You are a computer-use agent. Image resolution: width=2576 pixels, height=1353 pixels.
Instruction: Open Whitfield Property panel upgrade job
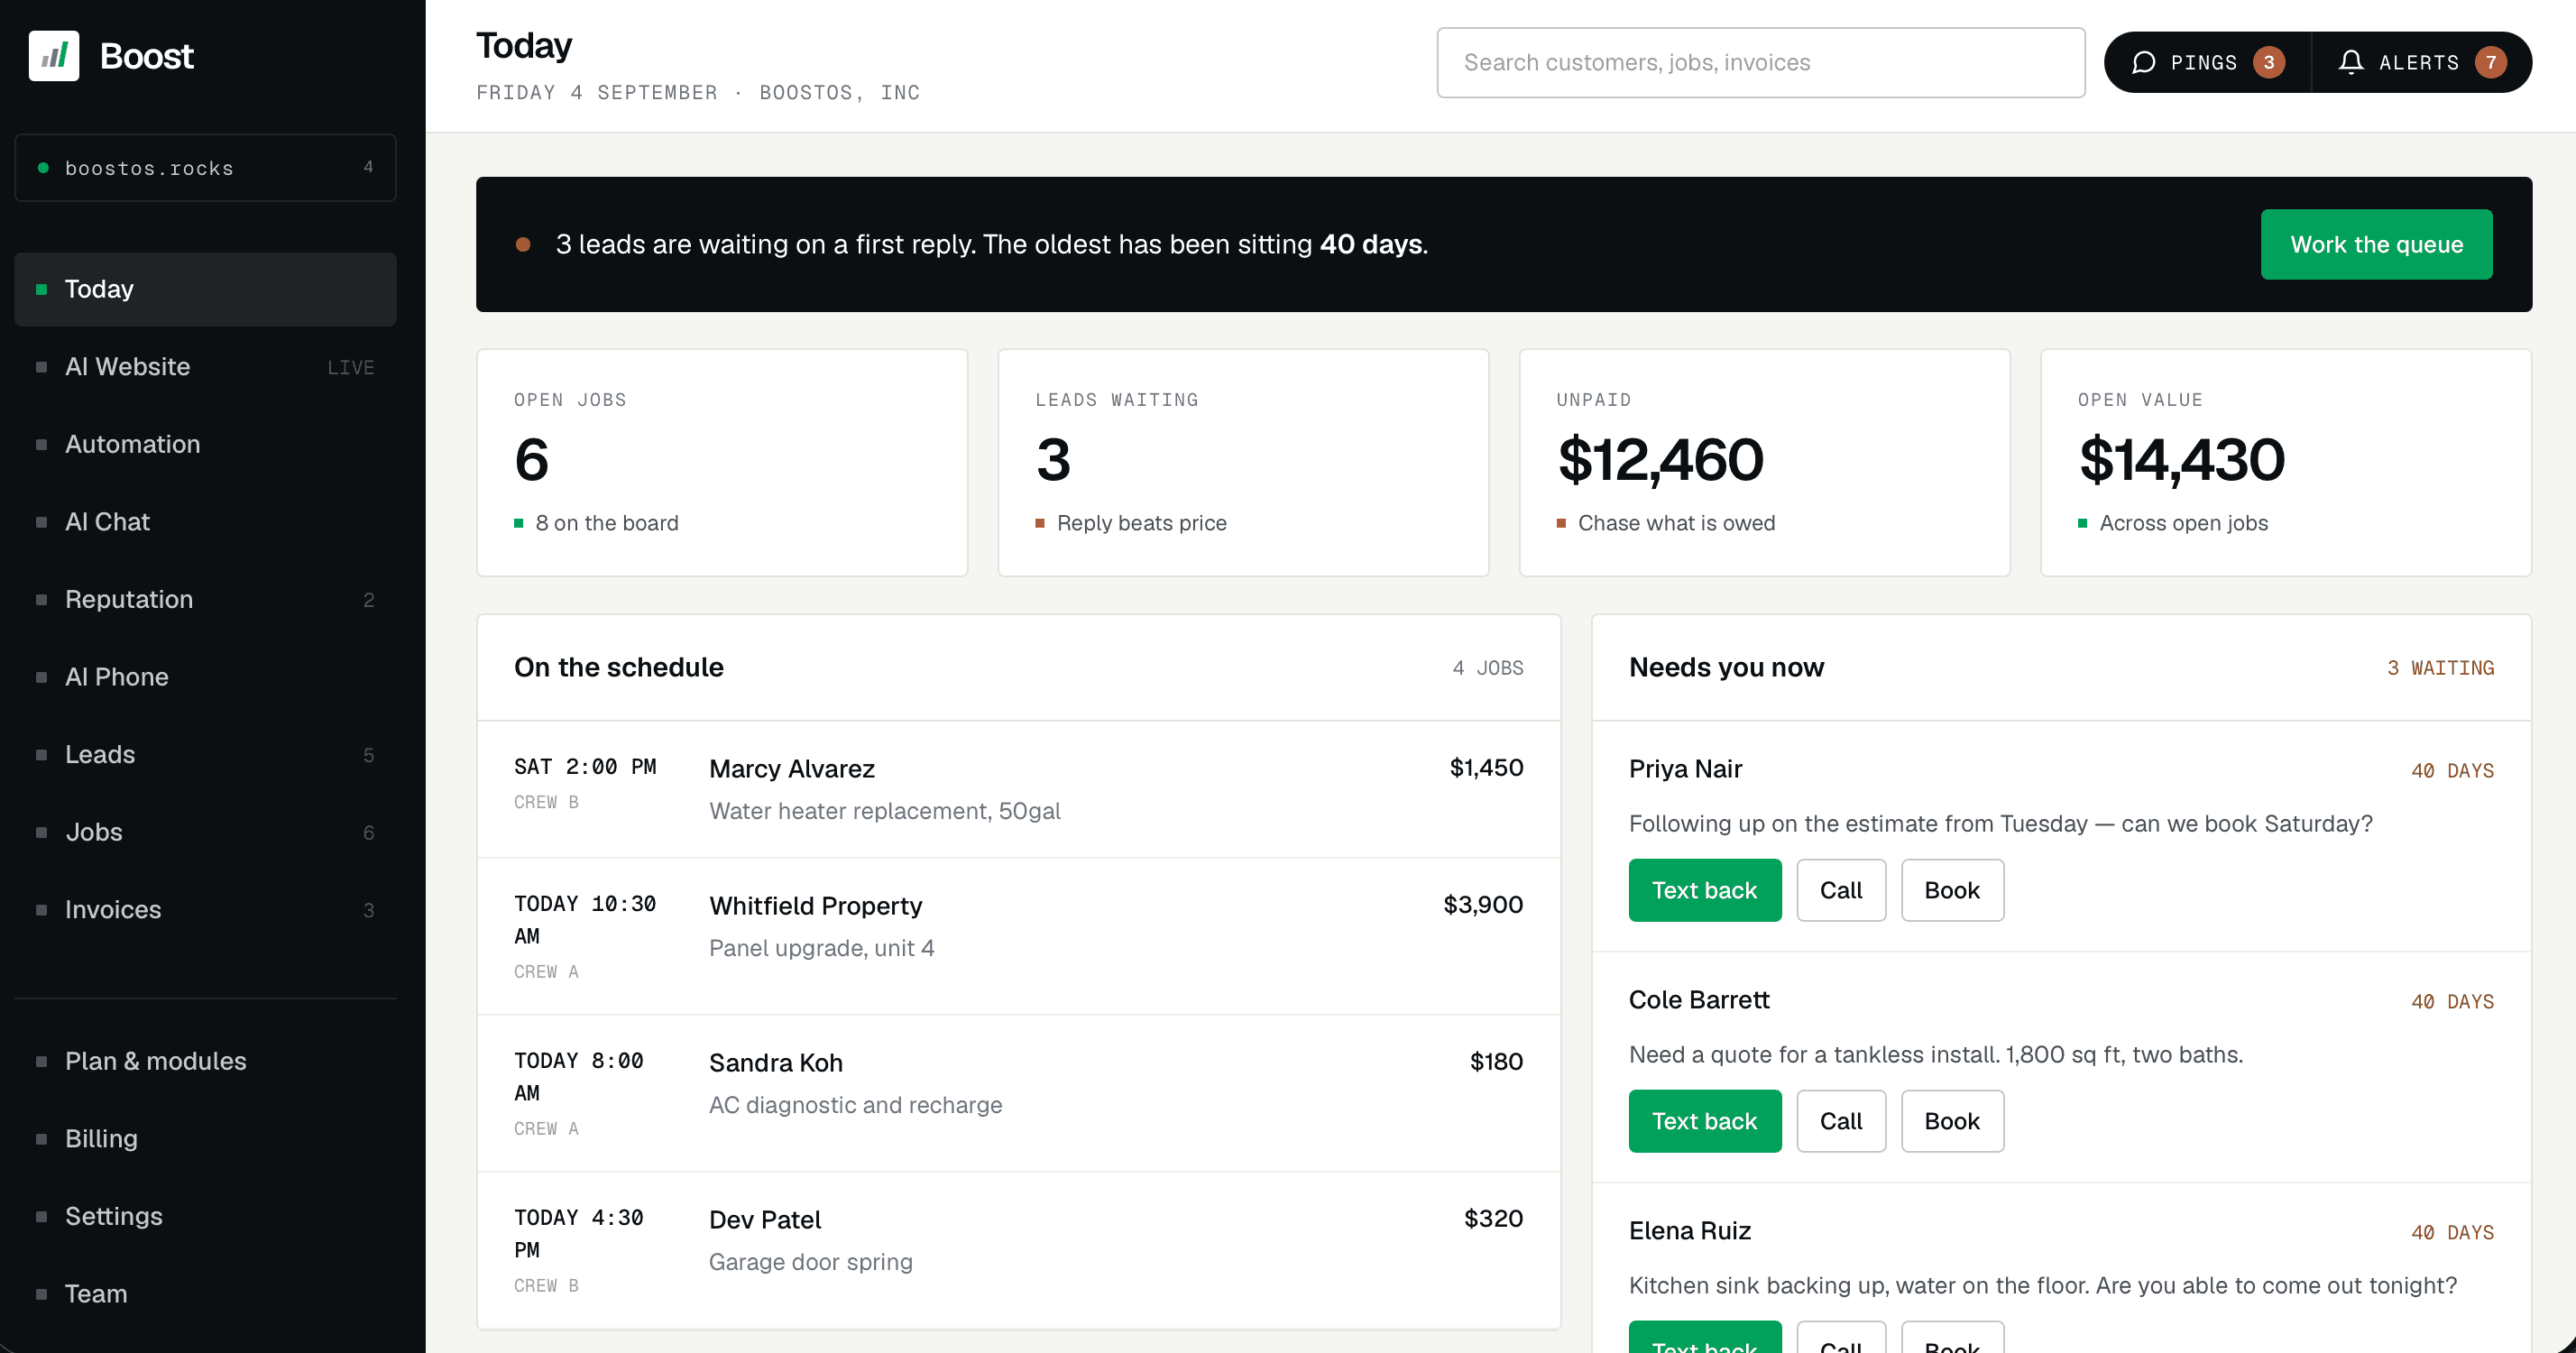(x=1018, y=936)
